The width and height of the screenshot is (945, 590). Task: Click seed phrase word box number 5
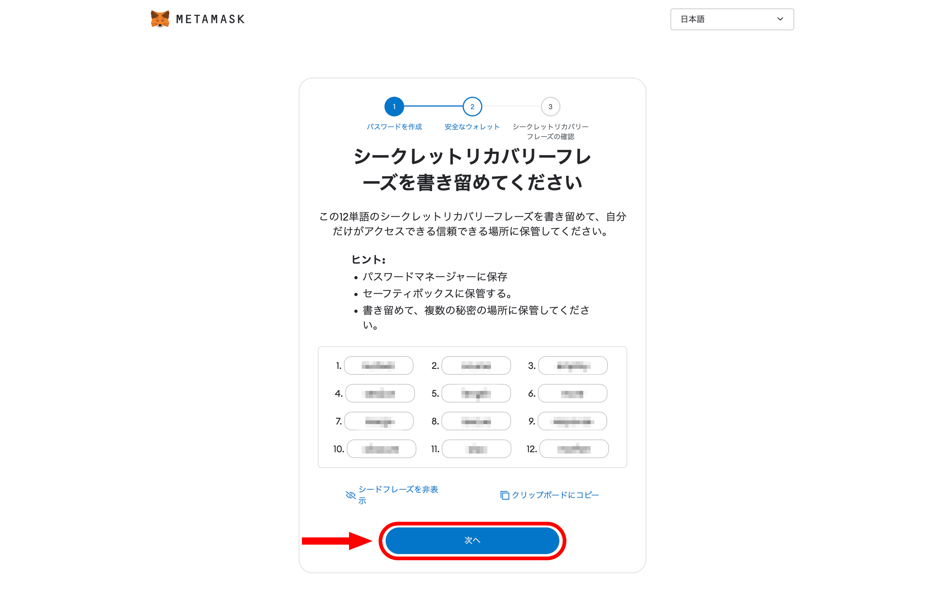click(x=476, y=393)
